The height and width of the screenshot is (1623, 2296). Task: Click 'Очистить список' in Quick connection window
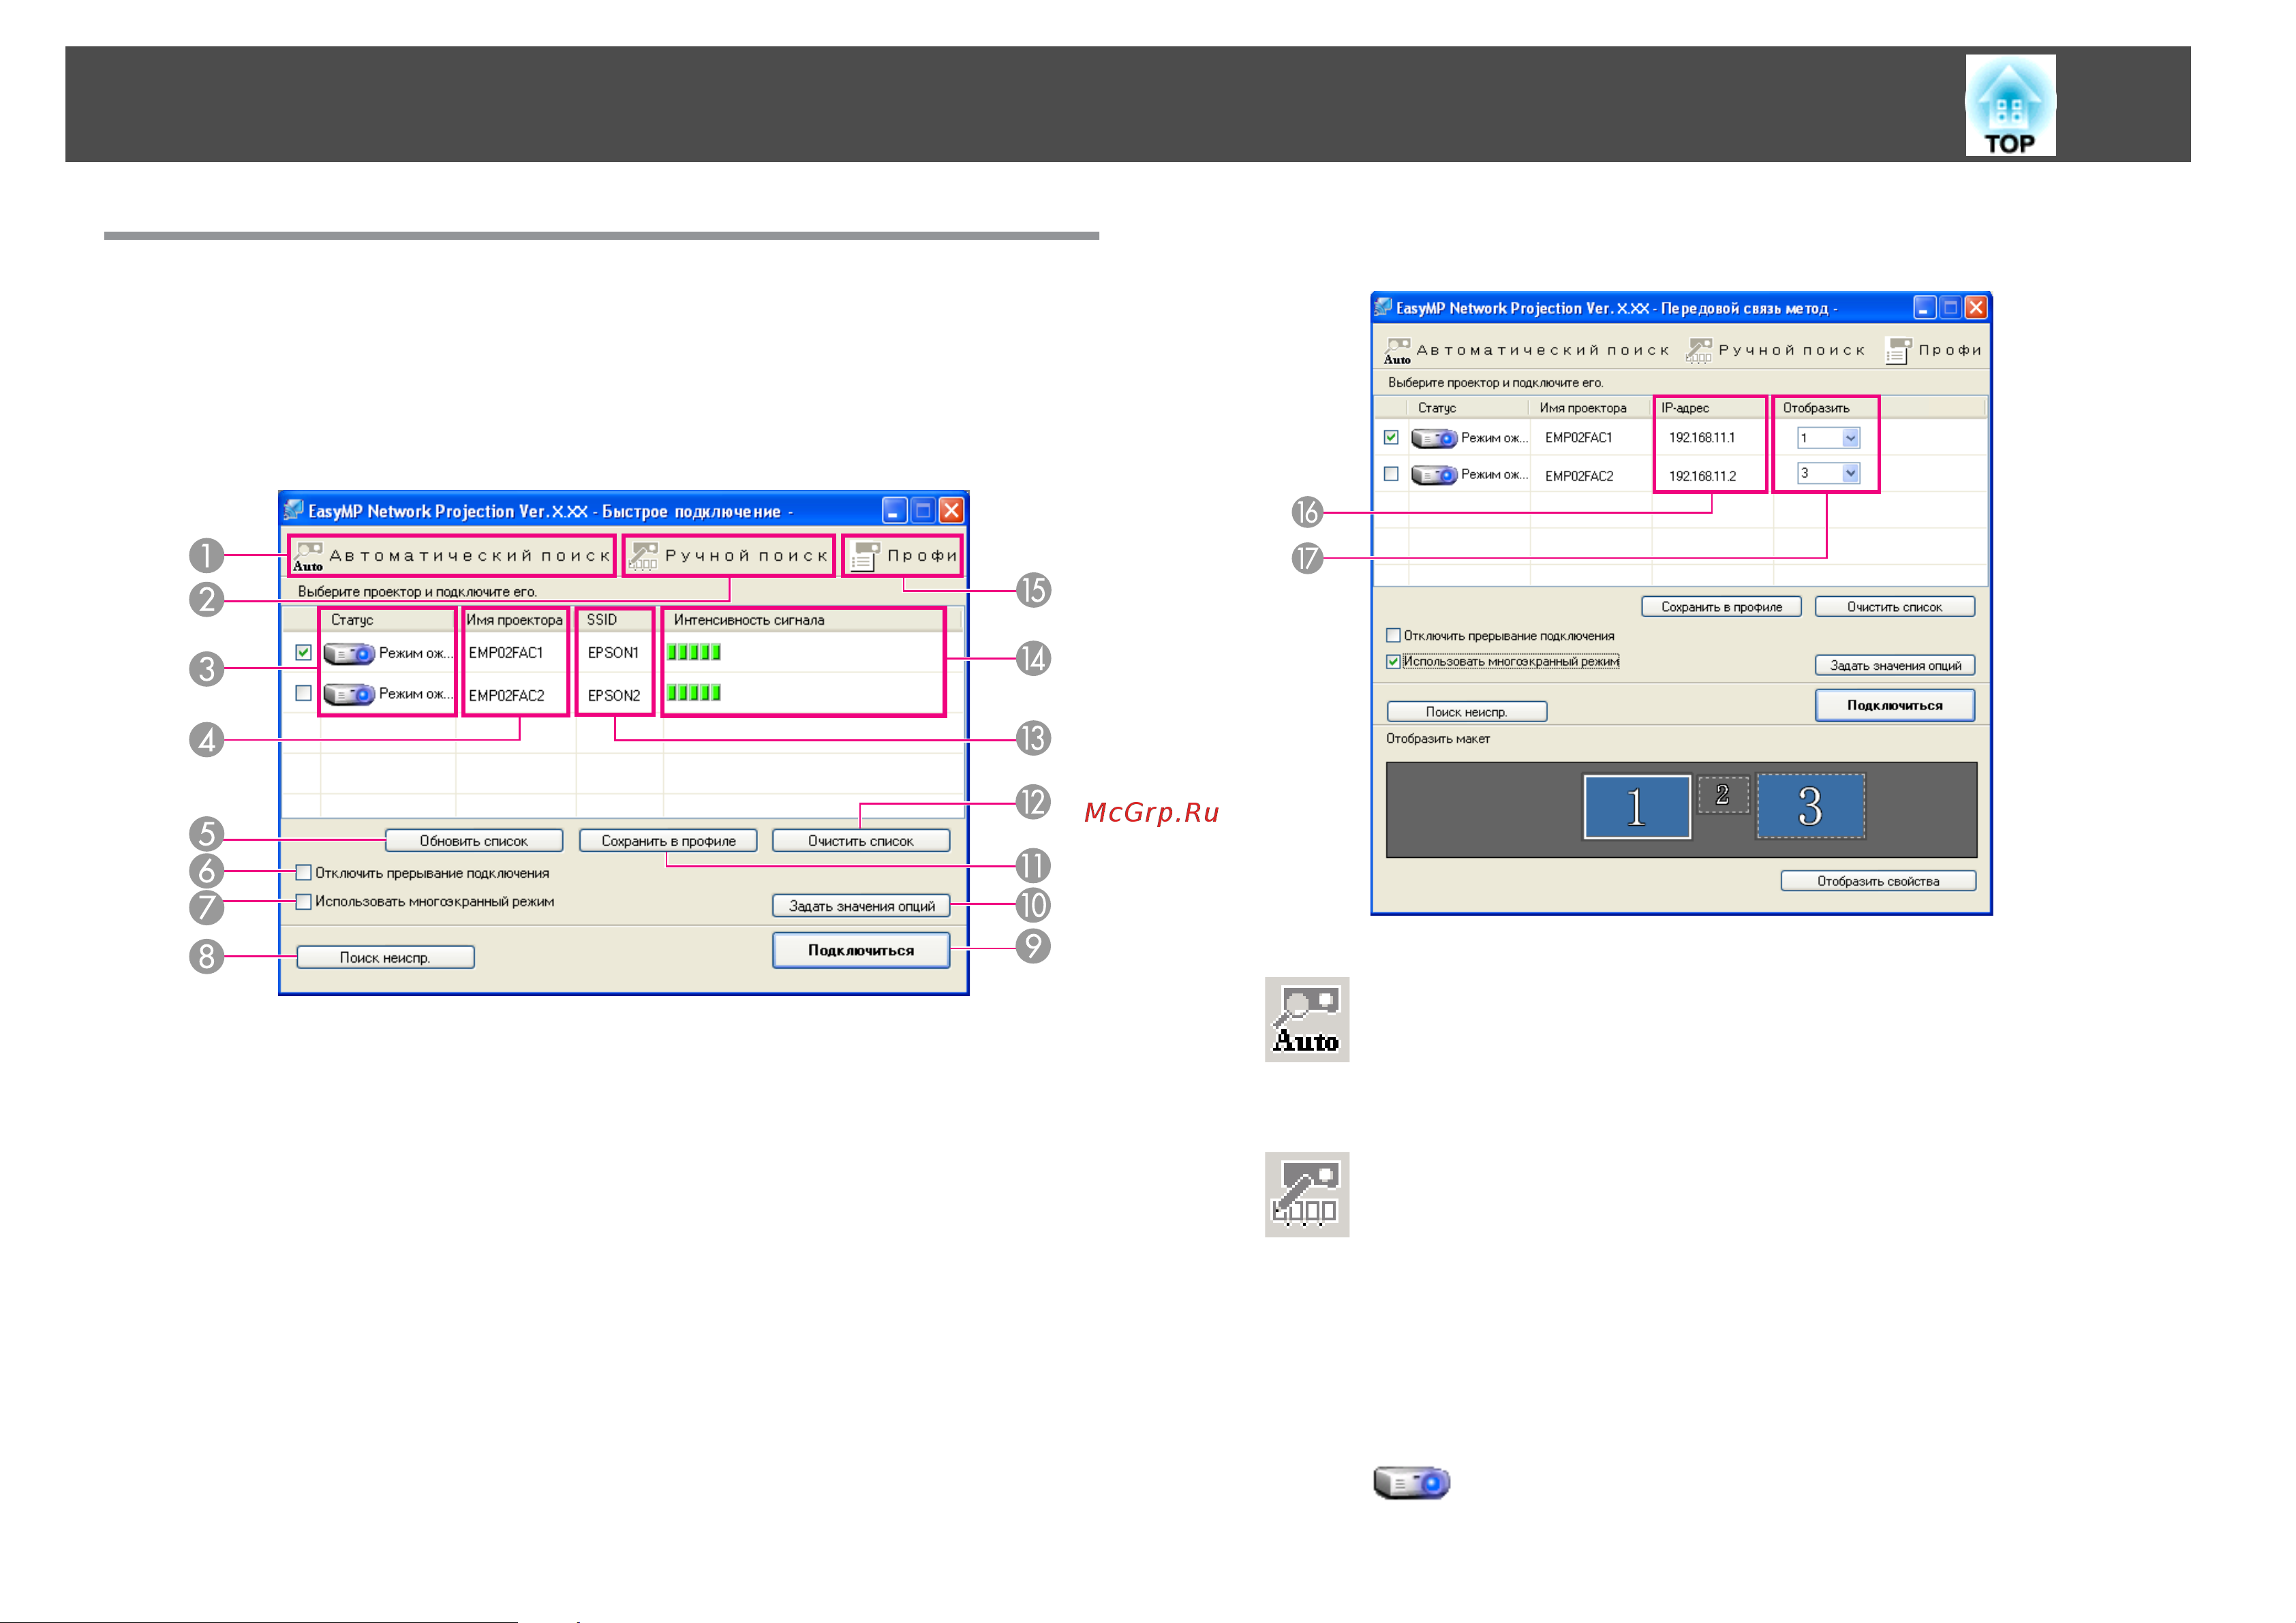(x=861, y=841)
